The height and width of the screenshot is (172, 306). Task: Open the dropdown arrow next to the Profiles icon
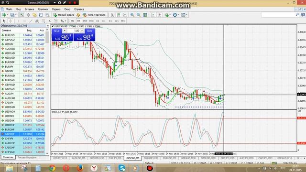tap(16, 15)
